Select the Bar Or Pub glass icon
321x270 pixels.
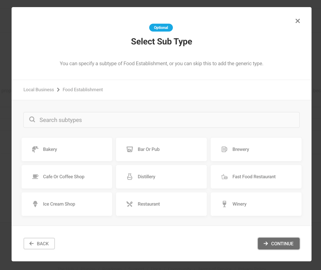130,149
